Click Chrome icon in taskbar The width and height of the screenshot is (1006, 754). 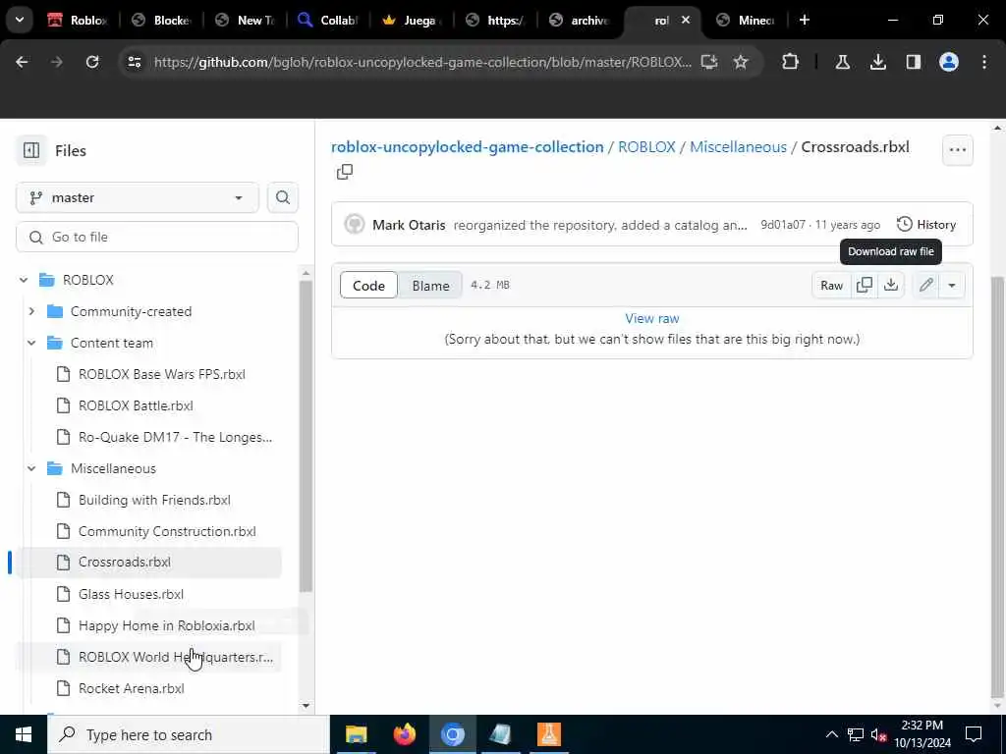coord(452,734)
